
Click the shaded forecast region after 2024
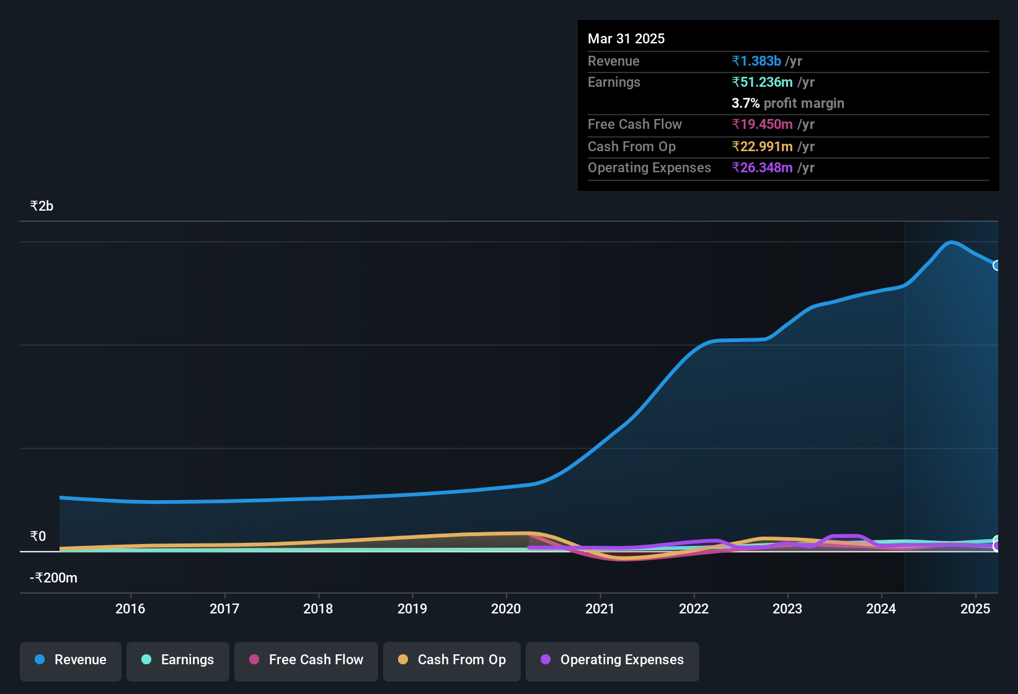tap(949, 403)
